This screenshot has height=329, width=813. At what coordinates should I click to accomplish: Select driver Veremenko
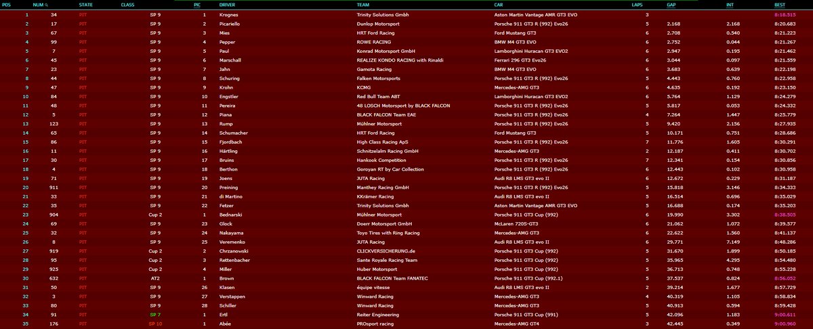[x=233, y=242]
